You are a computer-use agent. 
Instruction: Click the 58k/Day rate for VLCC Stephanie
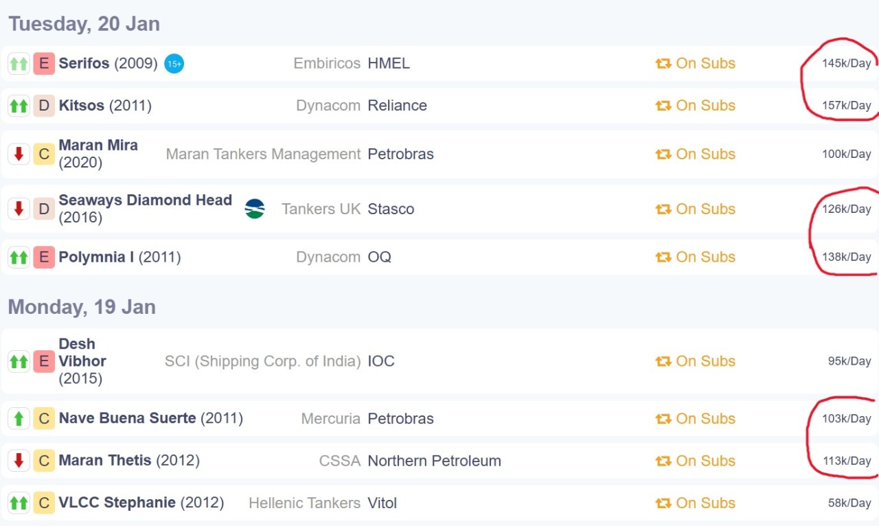tap(849, 503)
